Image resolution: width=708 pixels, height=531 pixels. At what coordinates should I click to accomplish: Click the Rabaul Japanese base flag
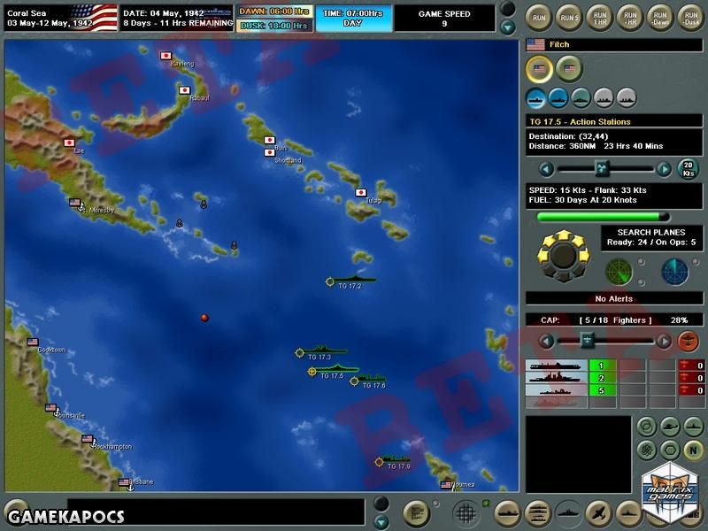click(x=184, y=90)
